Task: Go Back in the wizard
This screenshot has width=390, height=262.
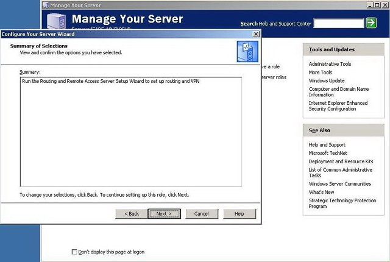Action: [132, 214]
